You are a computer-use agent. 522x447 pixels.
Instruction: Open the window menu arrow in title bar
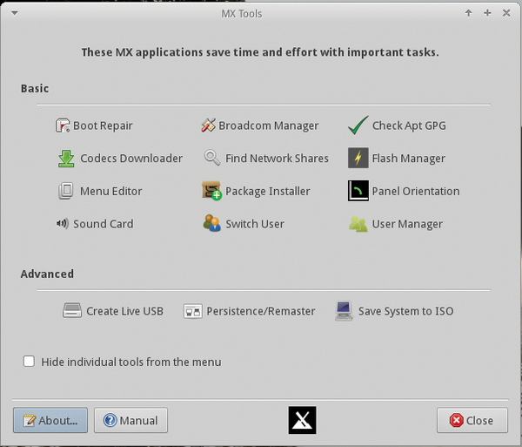click(15, 13)
